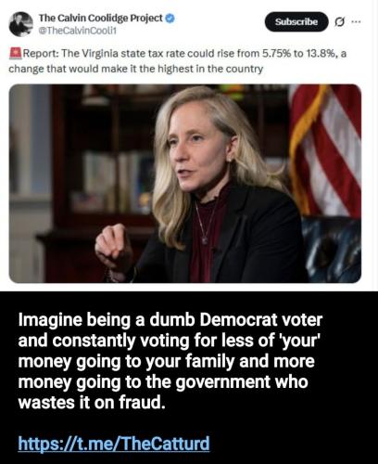Open the https://t.me/TheCatturd link

click(x=114, y=443)
